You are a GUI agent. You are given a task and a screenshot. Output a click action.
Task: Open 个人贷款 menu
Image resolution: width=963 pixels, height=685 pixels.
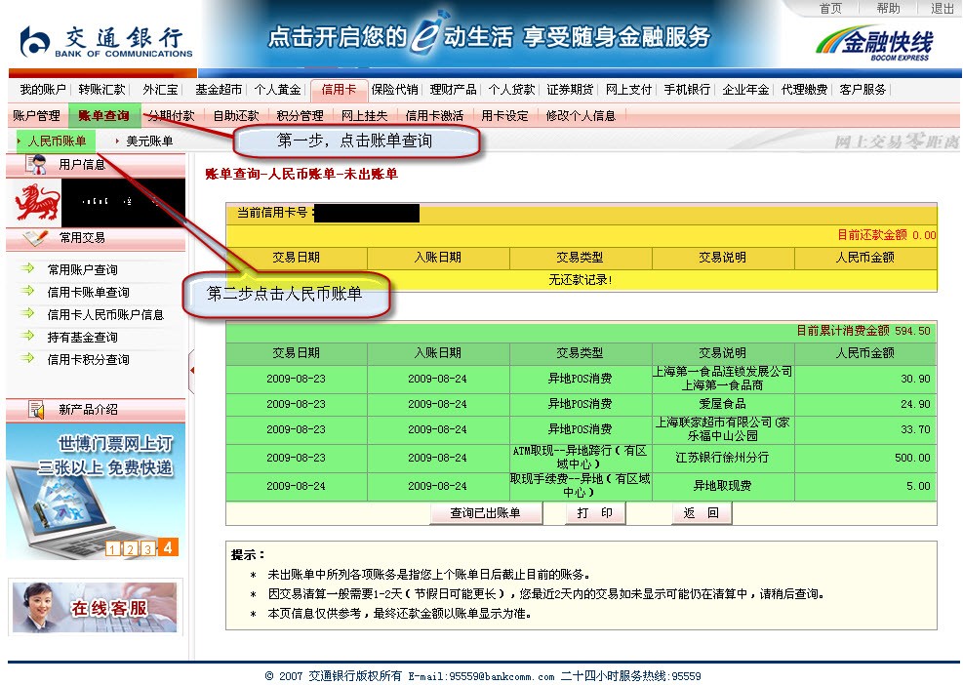511,90
